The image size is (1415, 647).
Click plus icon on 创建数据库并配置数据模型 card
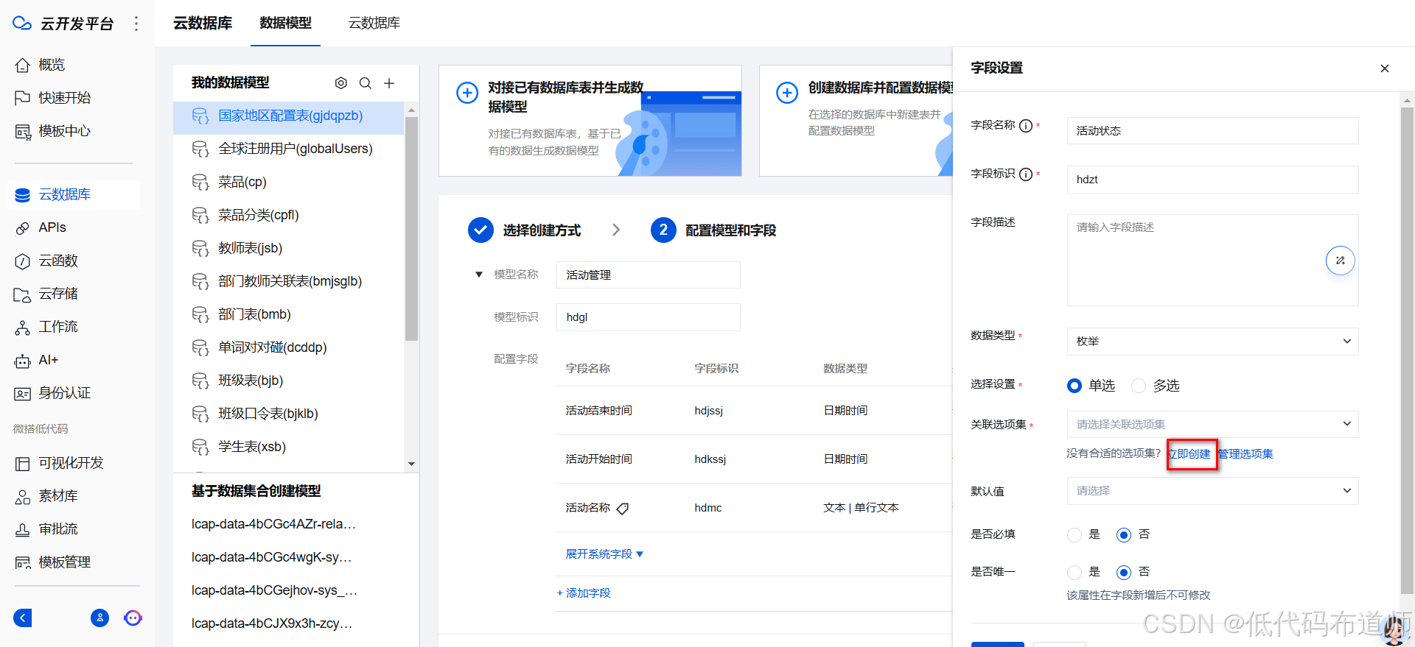(x=787, y=93)
